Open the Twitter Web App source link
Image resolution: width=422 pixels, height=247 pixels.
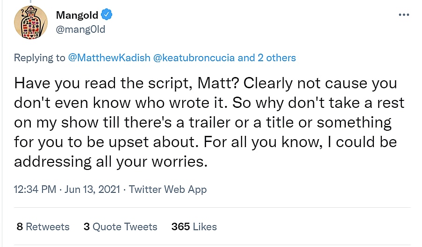[168, 189]
